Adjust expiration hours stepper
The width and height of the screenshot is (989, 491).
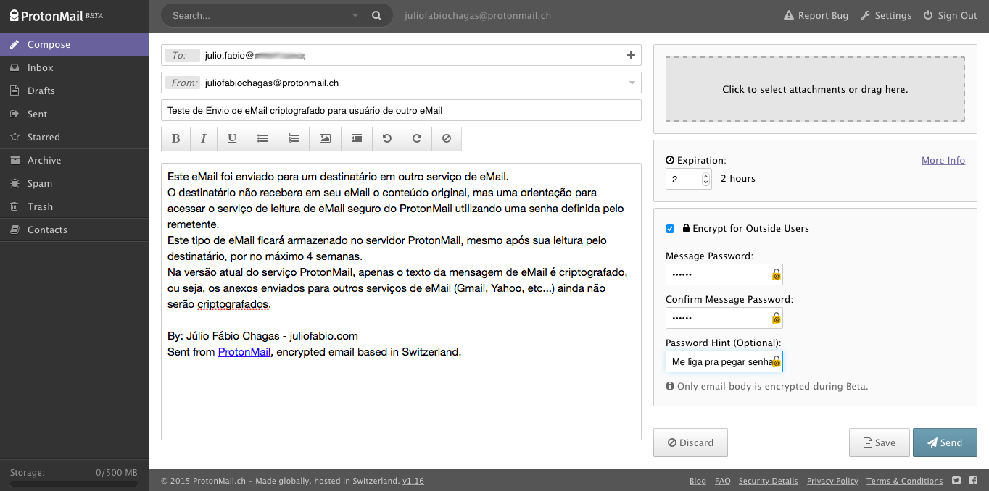pos(705,179)
